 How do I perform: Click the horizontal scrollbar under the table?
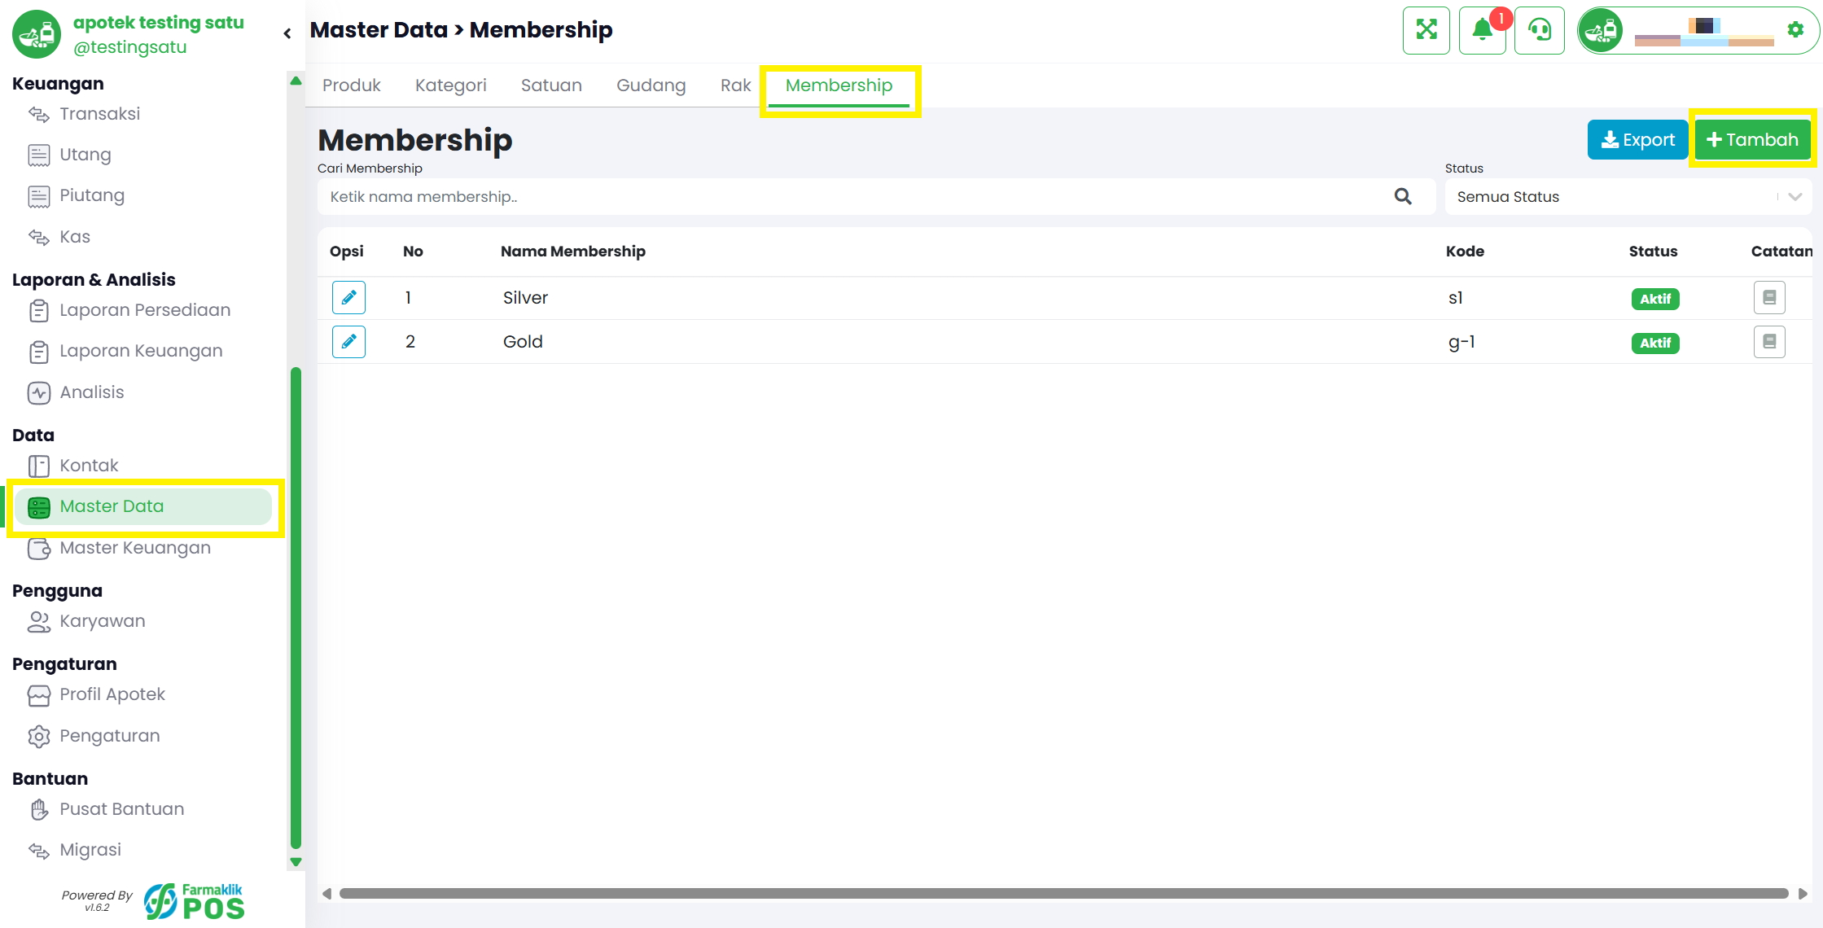(1063, 894)
